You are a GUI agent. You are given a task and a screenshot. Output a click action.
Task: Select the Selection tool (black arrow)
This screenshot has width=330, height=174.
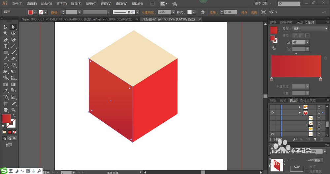6,27
